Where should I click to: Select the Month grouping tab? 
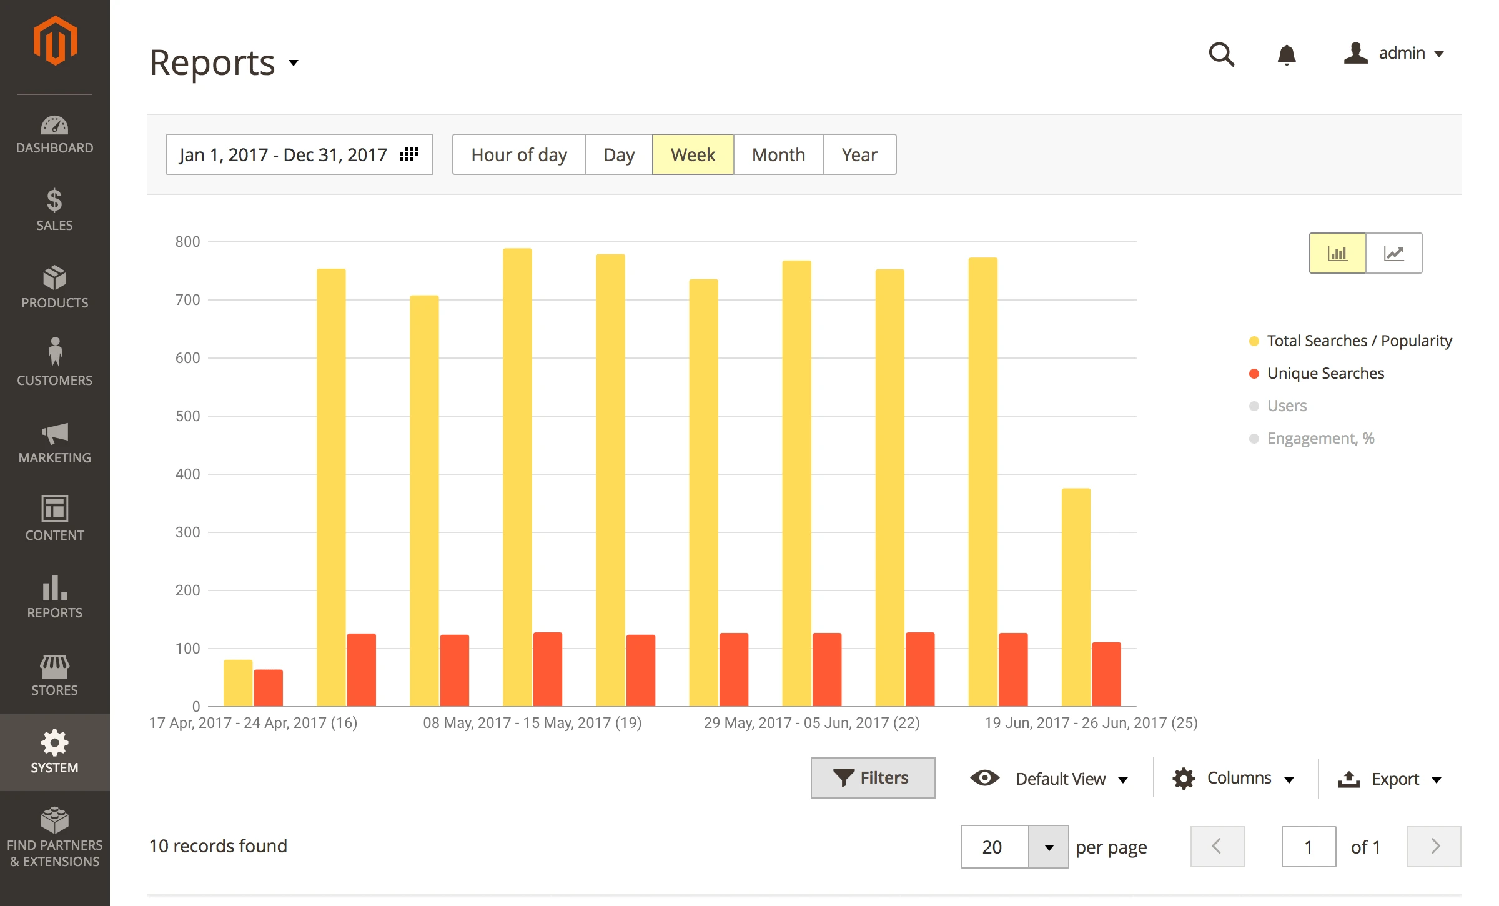pyautogui.click(x=778, y=154)
